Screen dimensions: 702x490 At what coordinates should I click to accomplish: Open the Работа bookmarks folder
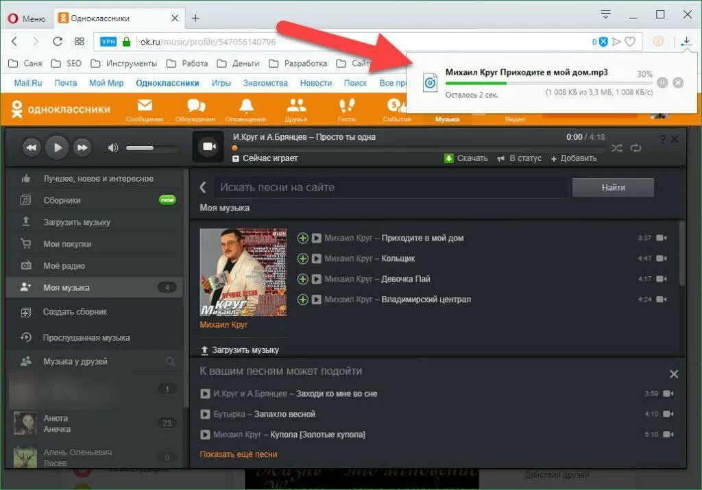click(187, 64)
